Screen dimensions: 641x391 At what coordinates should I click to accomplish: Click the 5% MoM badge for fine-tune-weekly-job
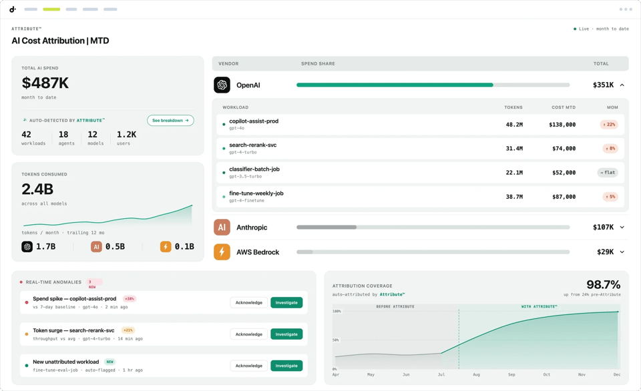point(610,197)
